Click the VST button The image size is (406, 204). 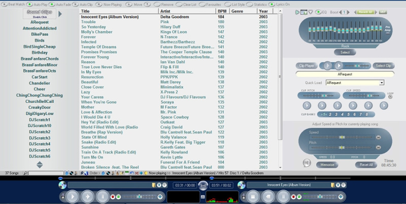pyautogui.click(x=383, y=12)
